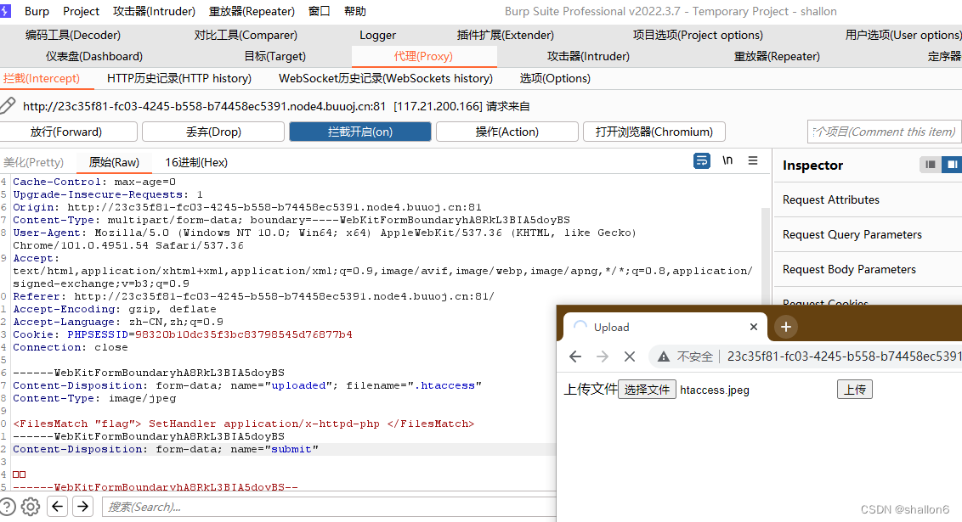Open the Burp menu
This screenshot has height=522, width=962.
pyautogui.click(x=37, y=11)
